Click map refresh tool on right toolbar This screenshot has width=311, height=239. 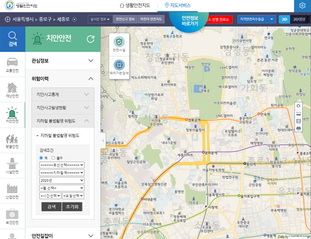[299, 106]
